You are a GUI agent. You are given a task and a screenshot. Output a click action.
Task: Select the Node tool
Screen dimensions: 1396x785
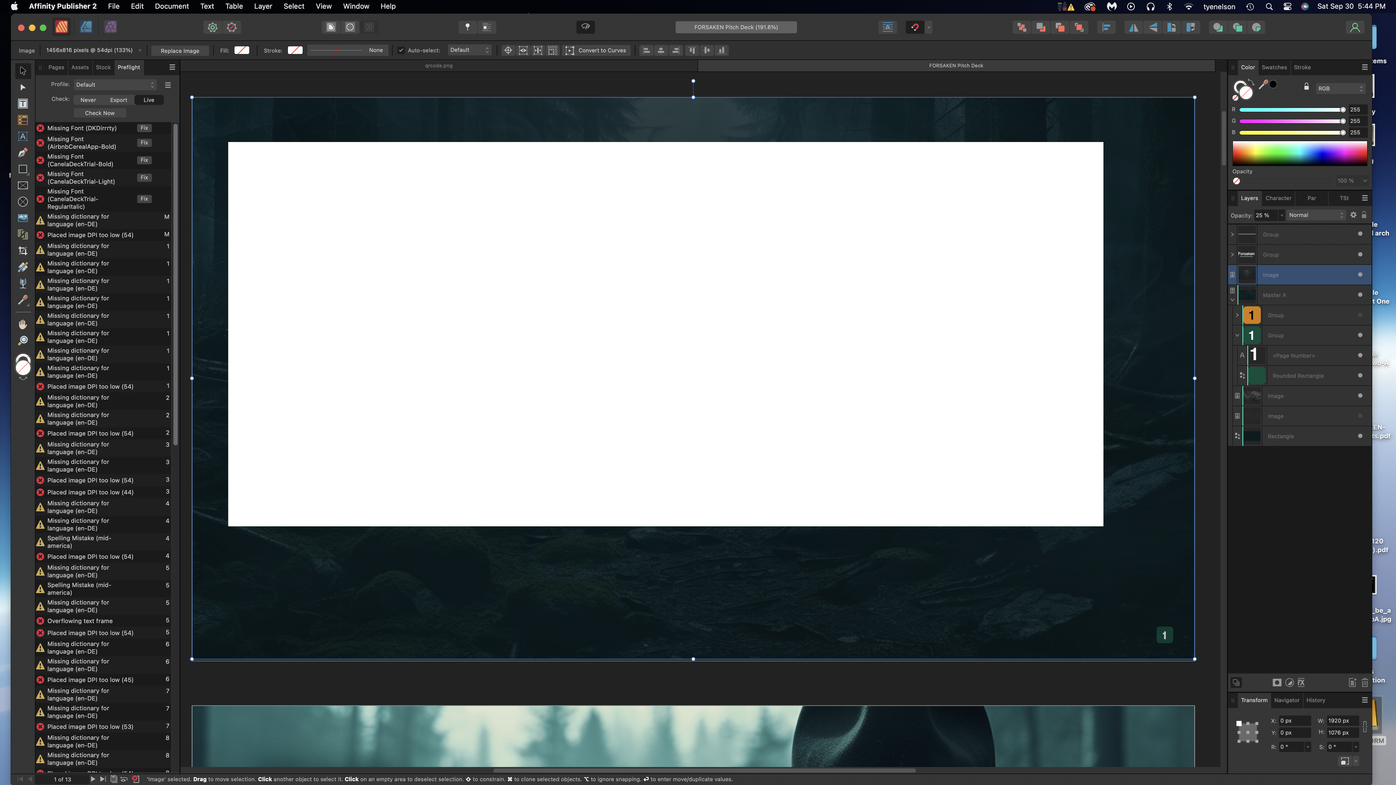point(23,87)
